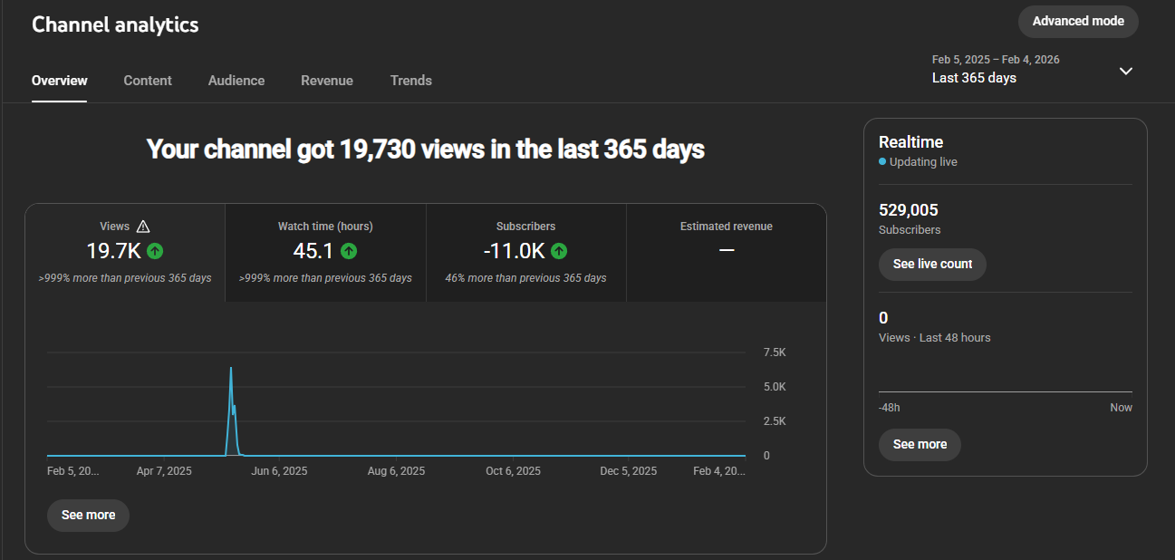Go to the Revenue tab
Screen dimensions: 1175x560
[x=327, y=81]
